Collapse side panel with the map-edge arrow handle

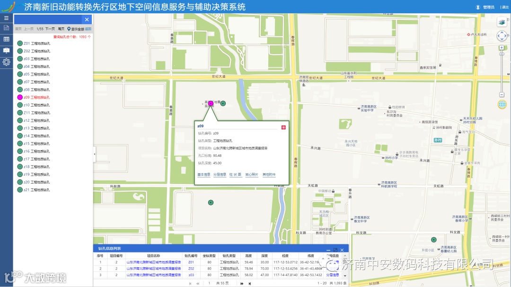click(95, 154)
